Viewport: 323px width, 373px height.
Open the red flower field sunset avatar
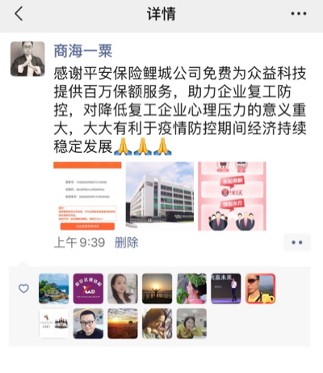tap(123, 324)
